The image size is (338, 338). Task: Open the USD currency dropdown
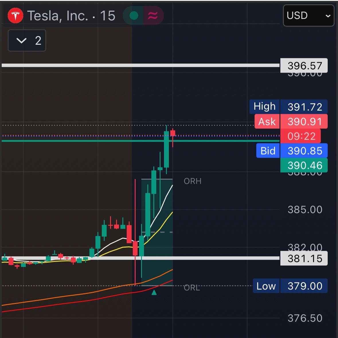[x=308, y=15]
